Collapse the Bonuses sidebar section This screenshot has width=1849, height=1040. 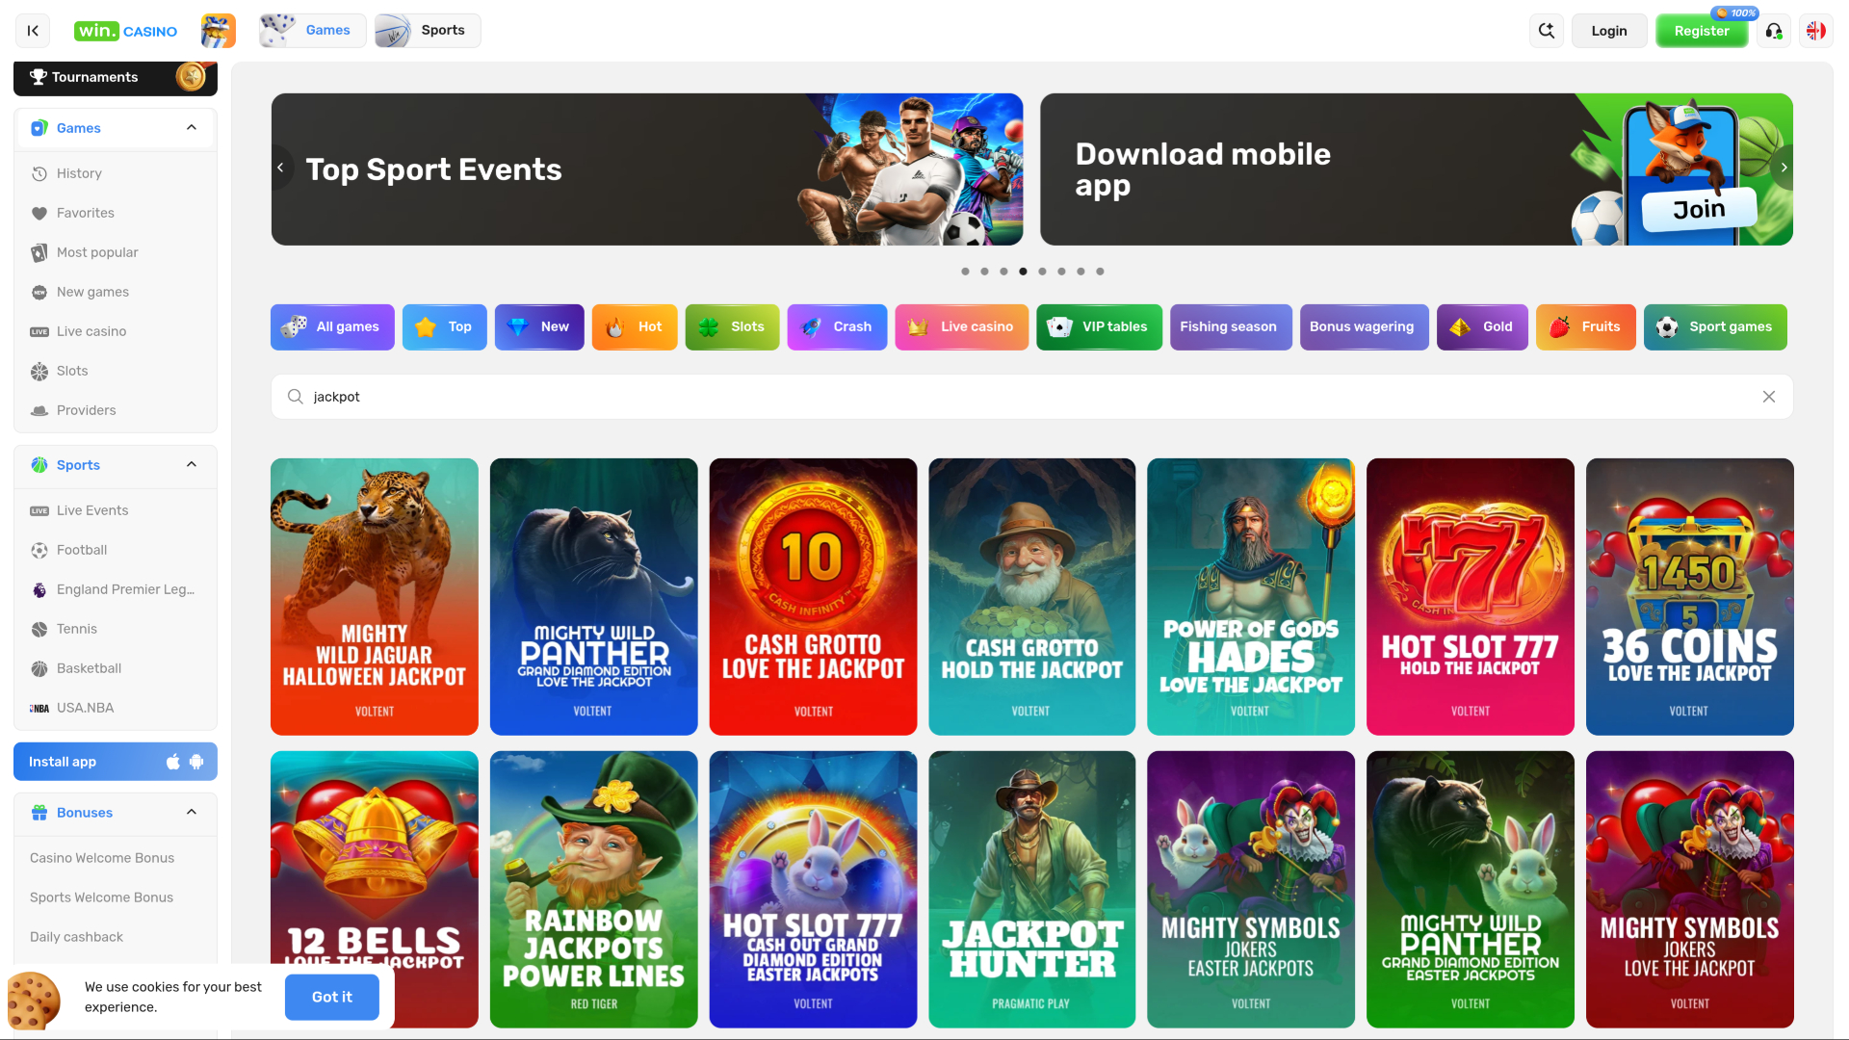click(192, 813)
